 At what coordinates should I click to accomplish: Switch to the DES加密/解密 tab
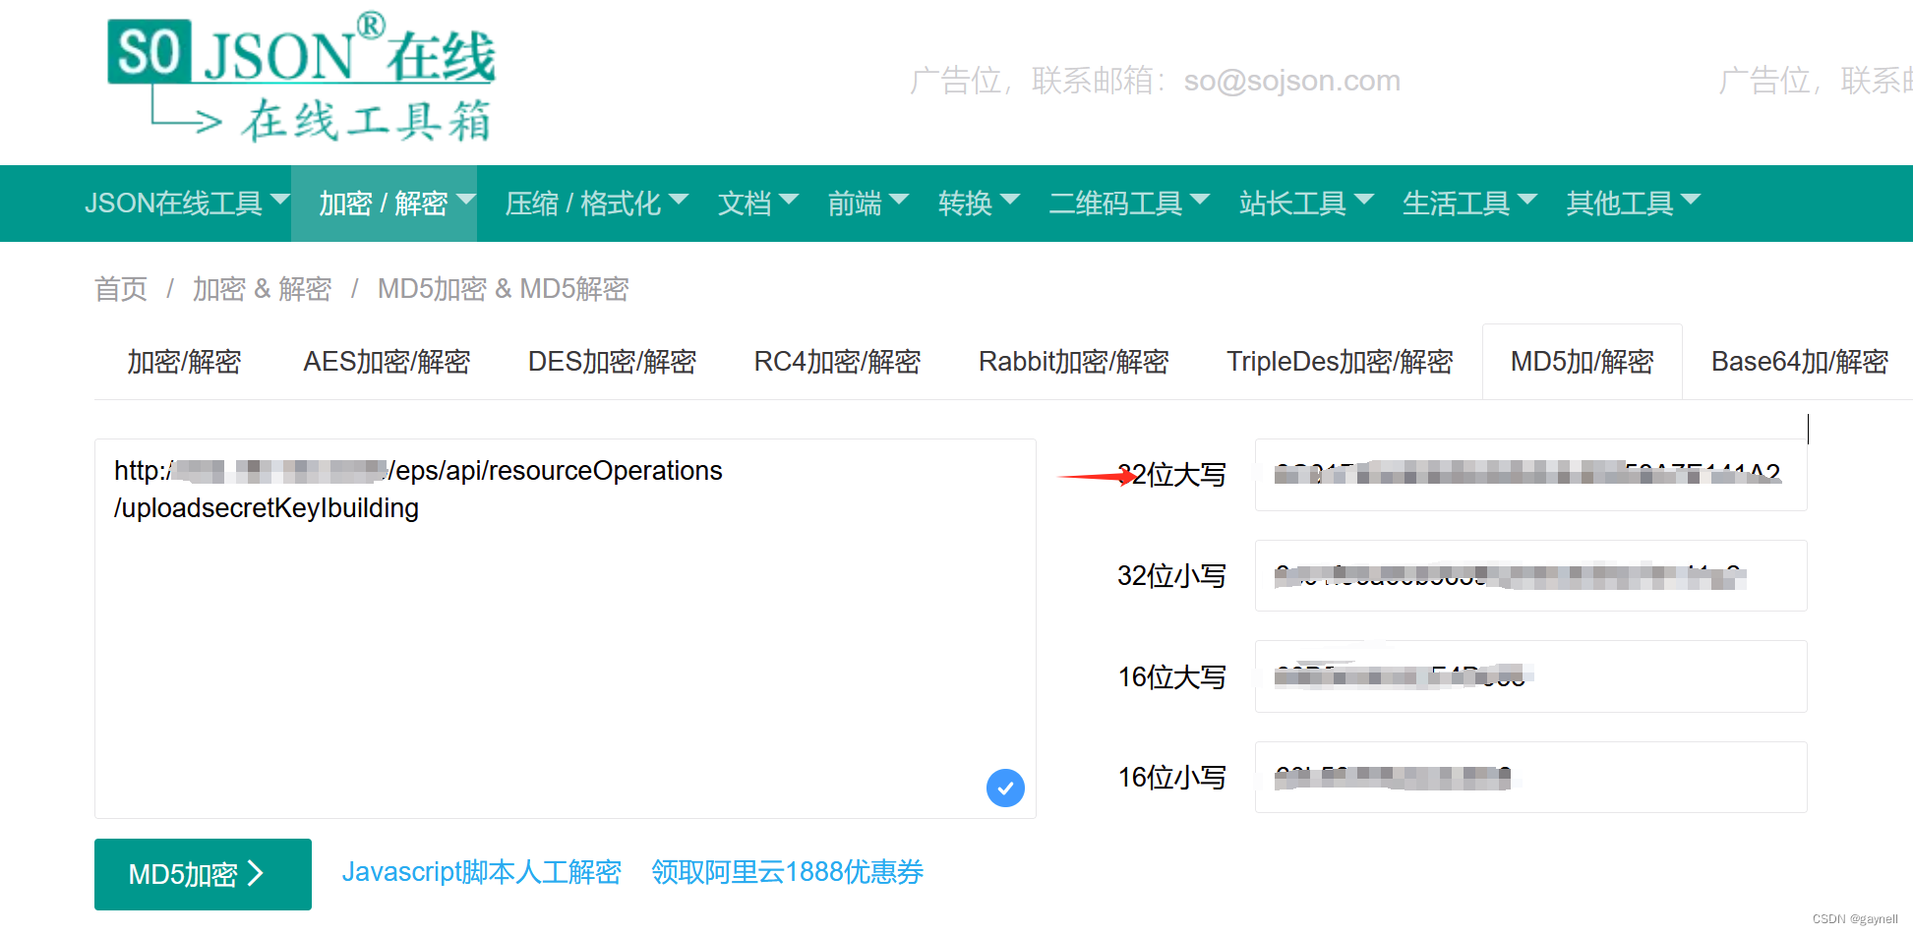(x=612, y=362)
